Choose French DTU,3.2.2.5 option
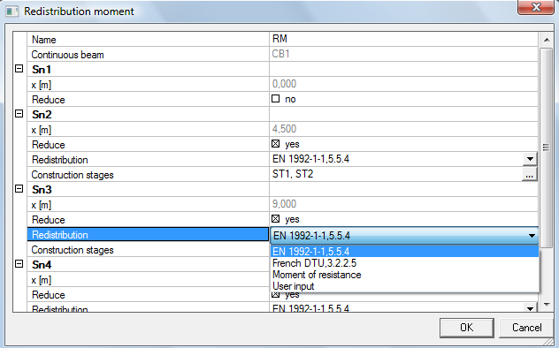Viewport: 559px width, 348px height. (404, 263)
